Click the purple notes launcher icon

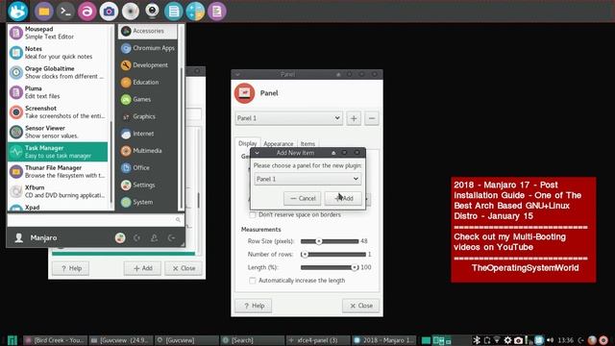(x=216, y=12)
